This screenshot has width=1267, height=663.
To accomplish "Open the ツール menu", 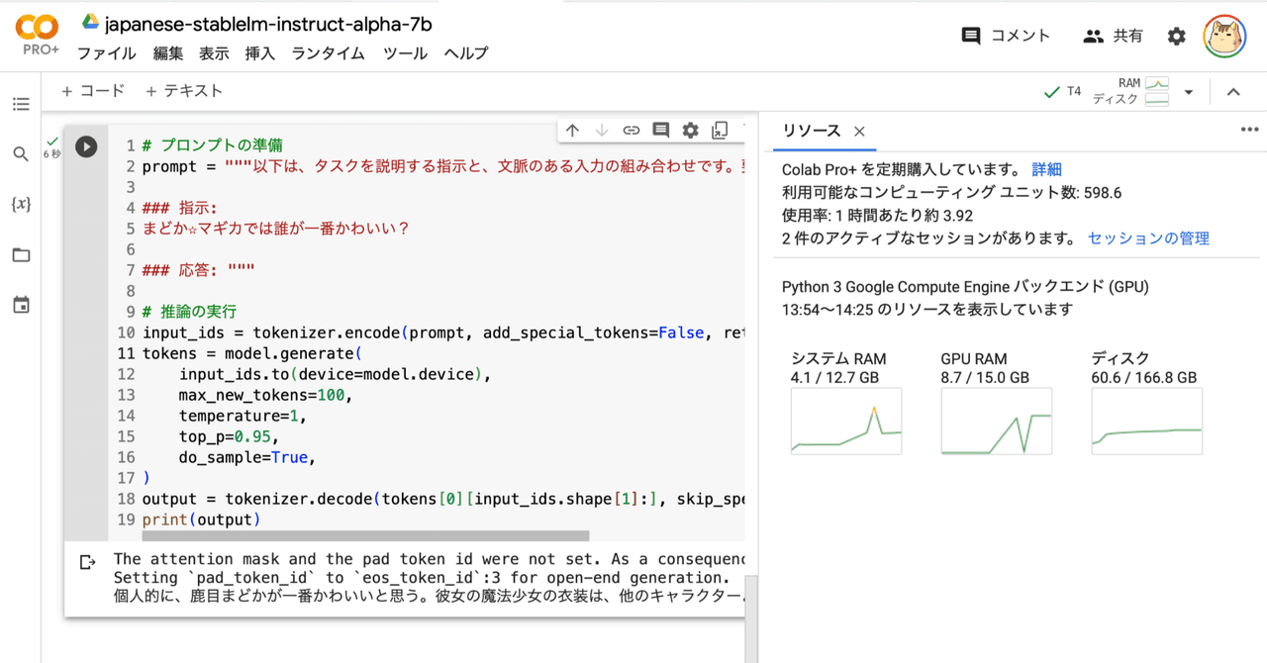I will pyautogui.click(x=405, y=54).
